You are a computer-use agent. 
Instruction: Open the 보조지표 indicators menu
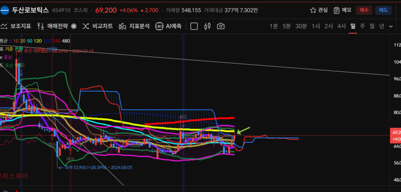16,26
